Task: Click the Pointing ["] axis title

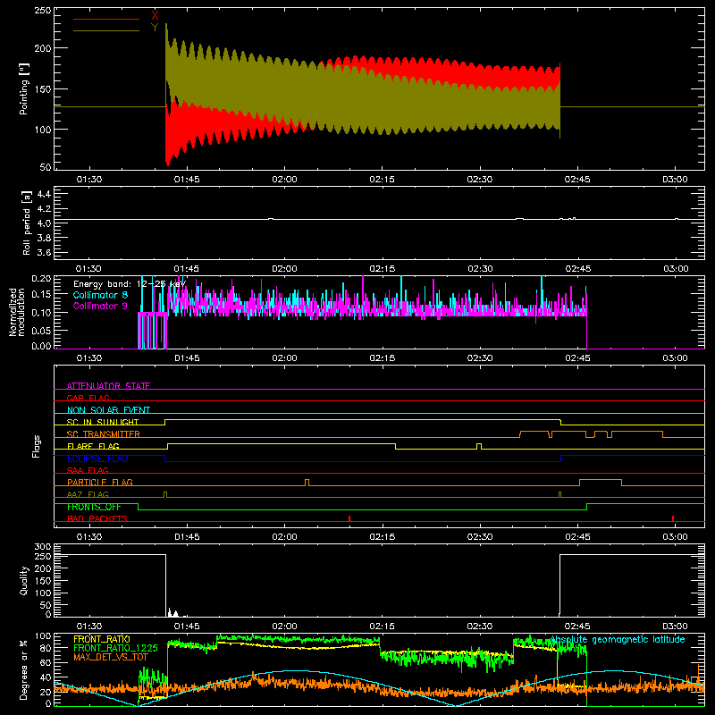Action: pos(24,88)
